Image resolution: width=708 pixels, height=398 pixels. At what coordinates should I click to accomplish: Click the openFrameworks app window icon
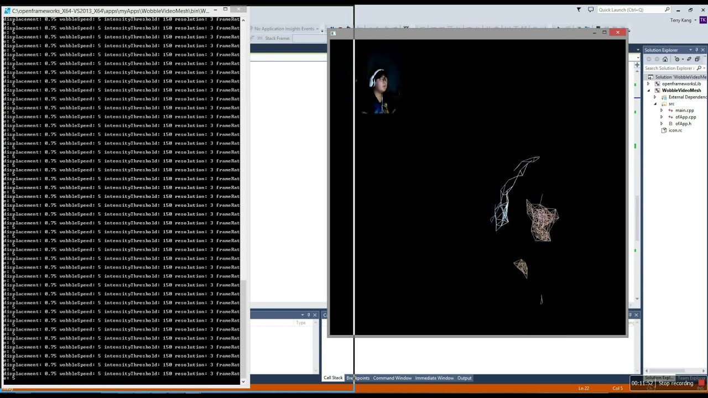pos(333,33)
